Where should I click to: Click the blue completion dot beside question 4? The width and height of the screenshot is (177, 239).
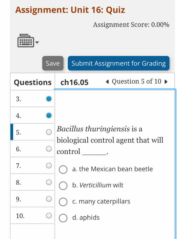(49, 115)
